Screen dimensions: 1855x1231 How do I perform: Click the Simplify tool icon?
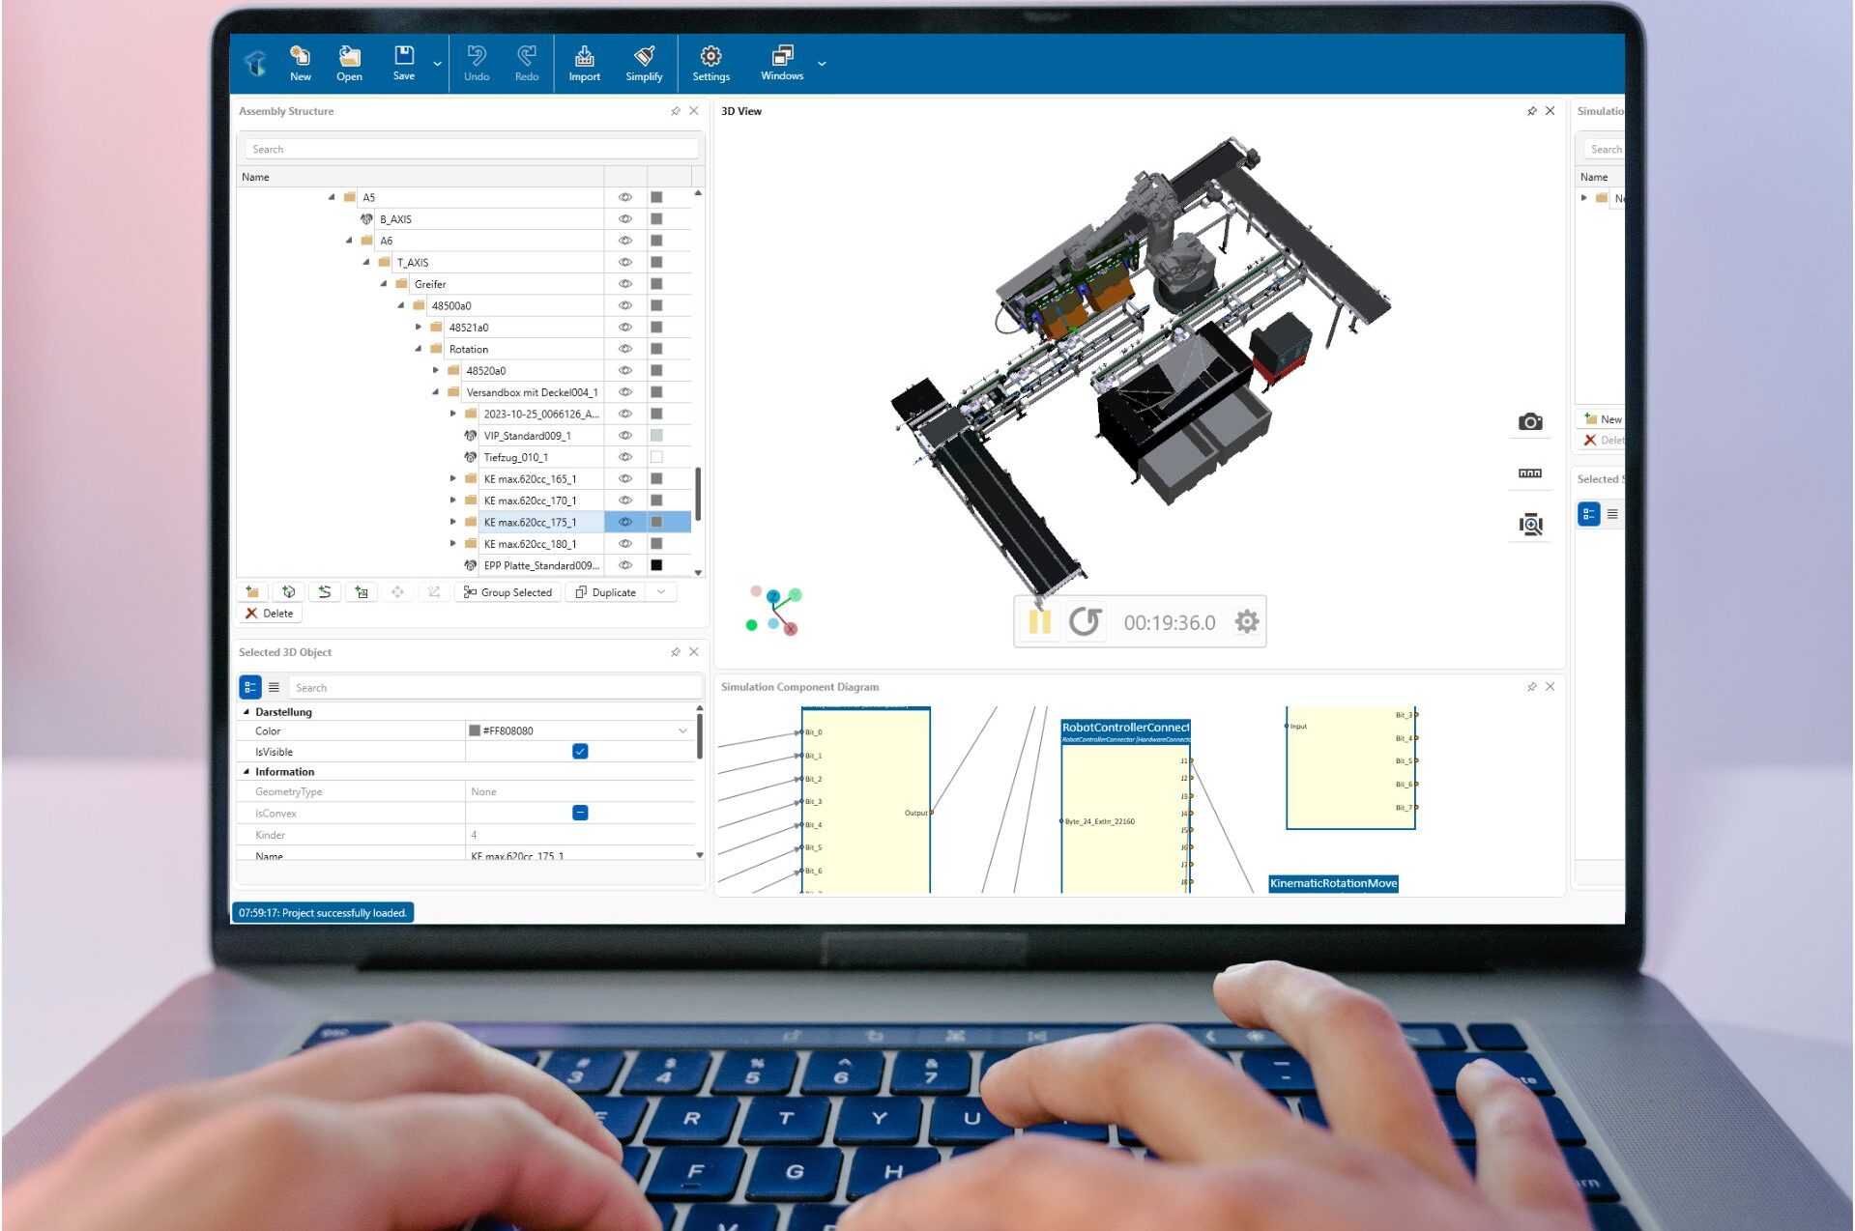pyautogui.click(x=644, y=63)
